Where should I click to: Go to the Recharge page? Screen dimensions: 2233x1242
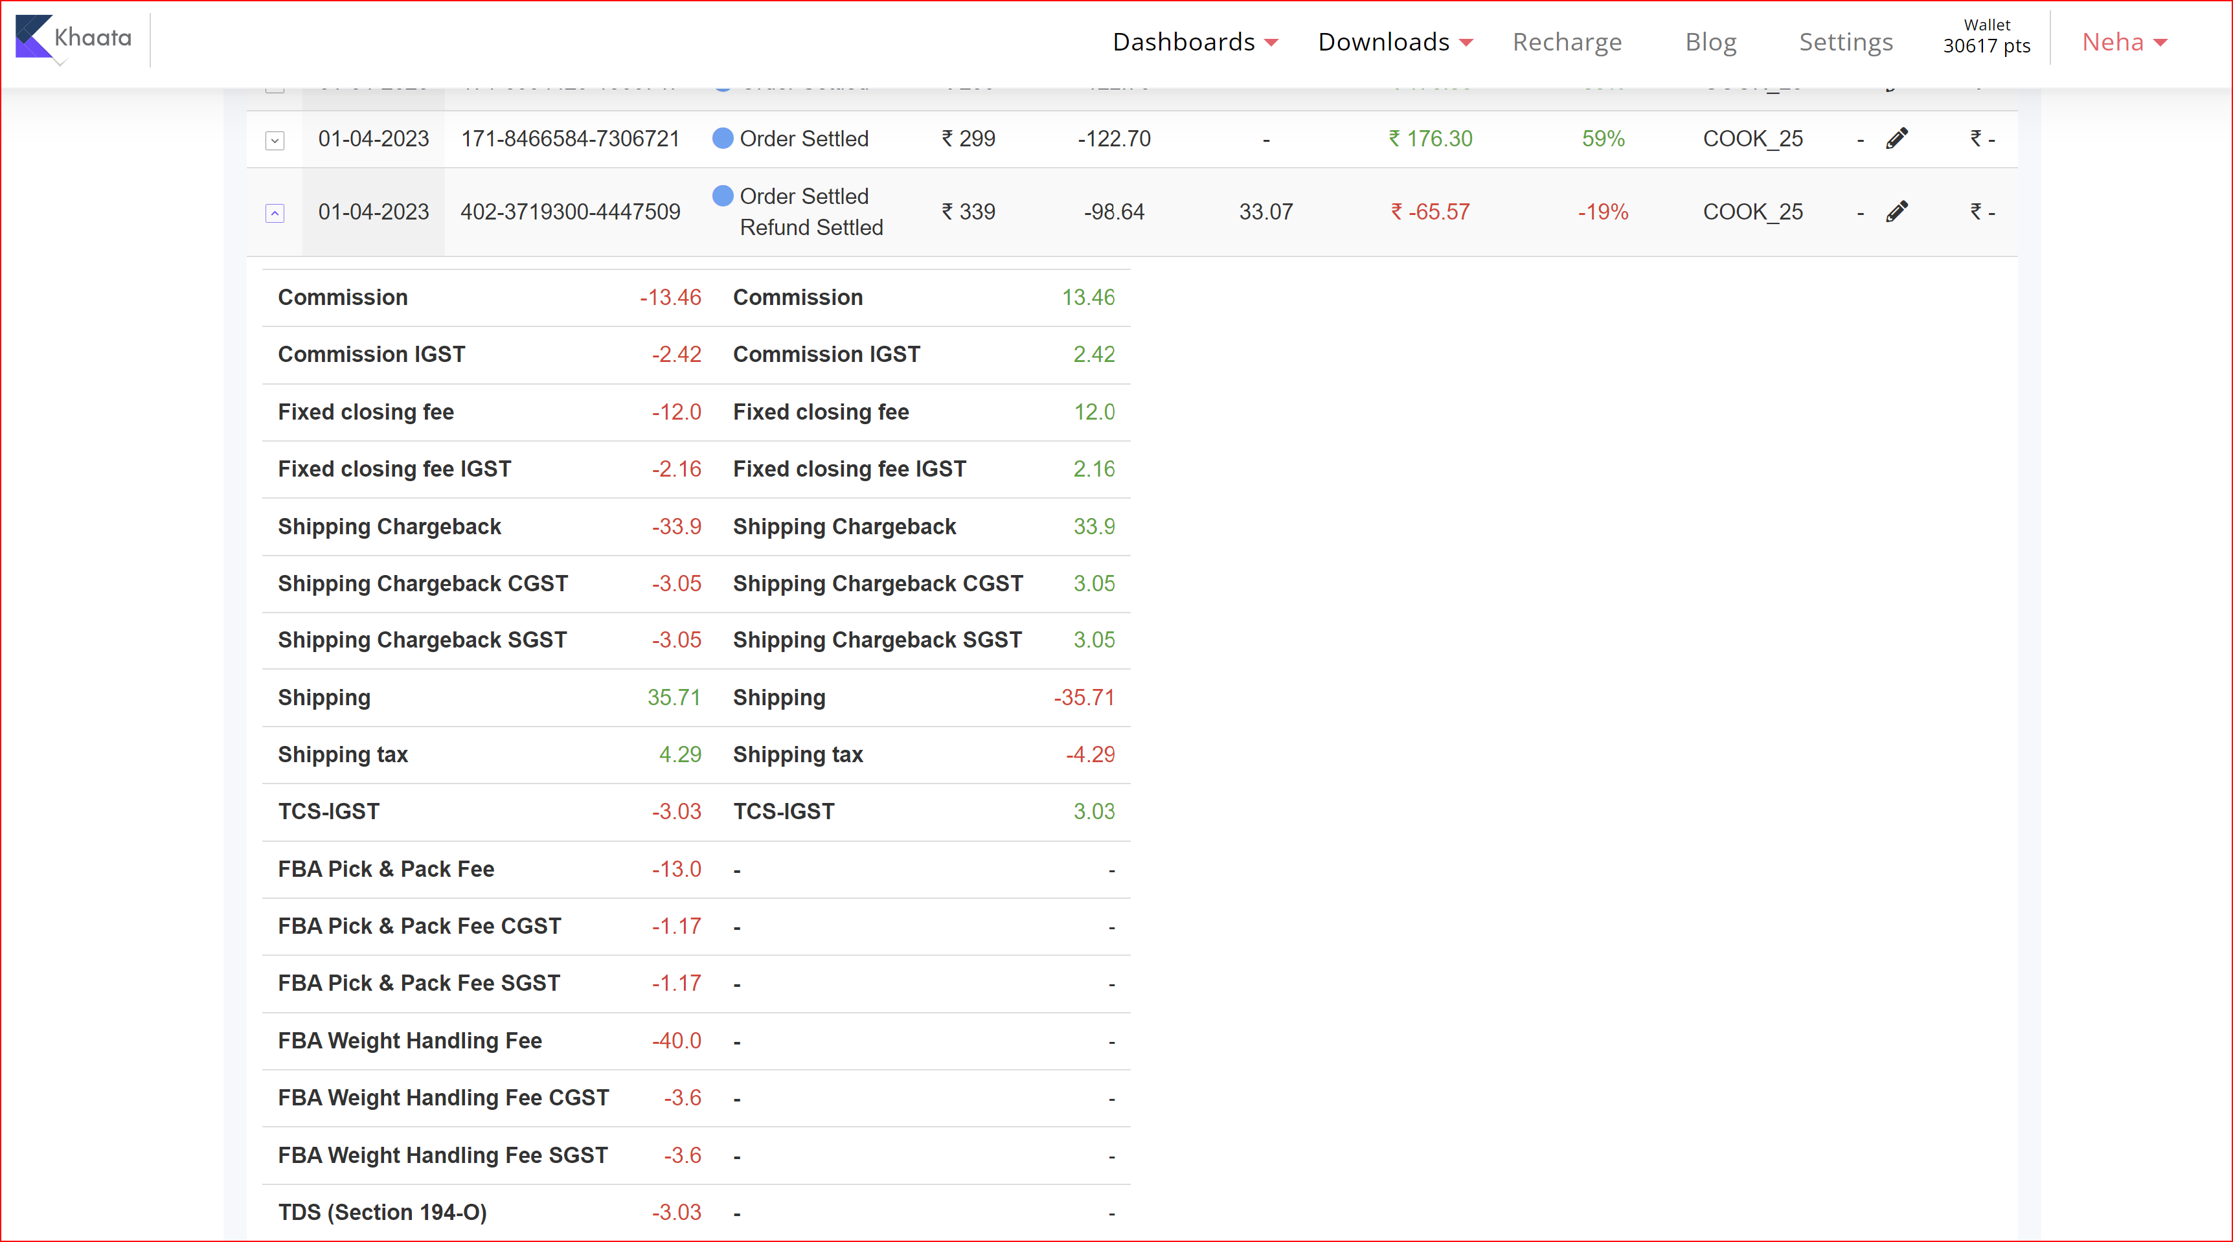1567,41
